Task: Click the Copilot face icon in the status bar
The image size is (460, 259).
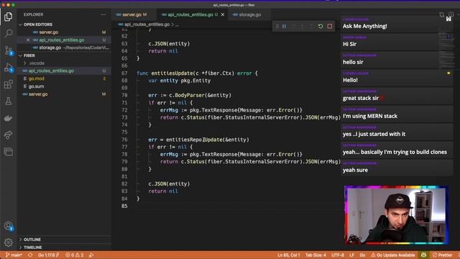Action: [x=423, y=255]
